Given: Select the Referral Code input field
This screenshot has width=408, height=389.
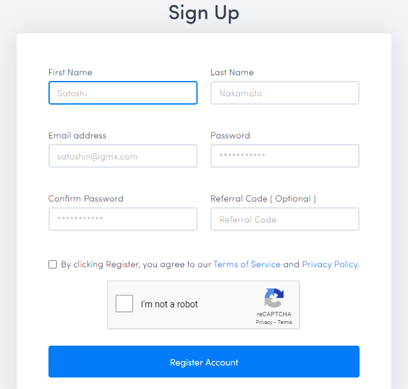Looking at the screenshot, I should click(x=285, y=219).
